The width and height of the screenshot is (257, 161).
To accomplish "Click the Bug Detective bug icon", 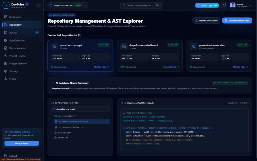I will (5, 40).
